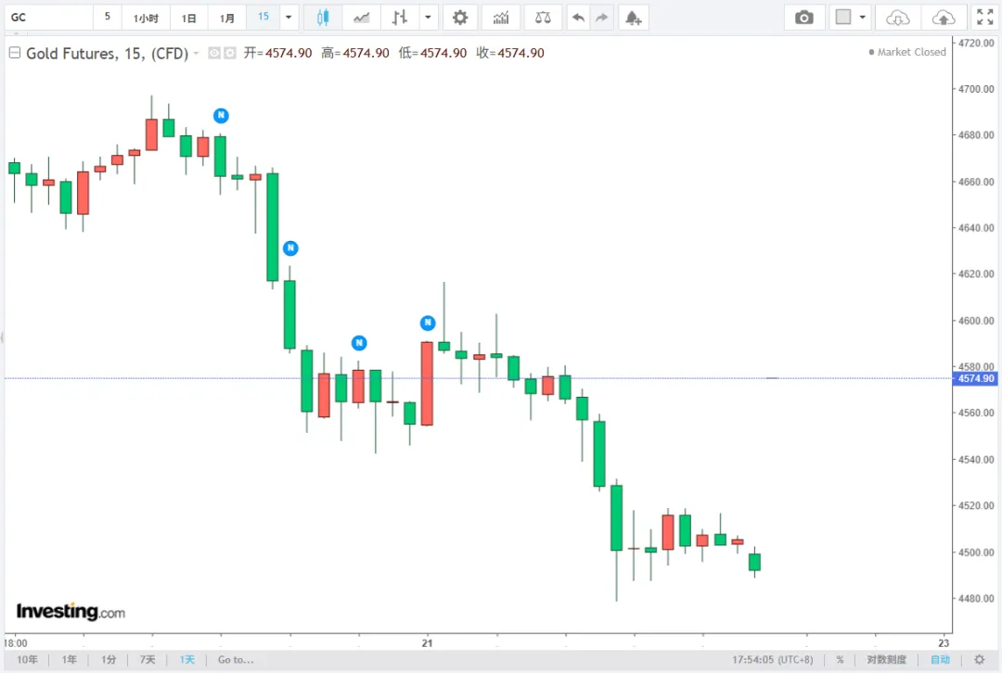Click the timezone clock 17:54:05 (UTC+8)
The height and width of the screenshot is (673, 1002).
773,660
